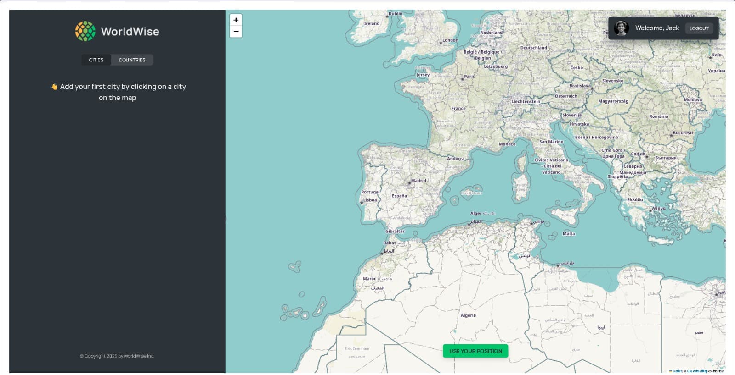Image resolution: width=735 pixels, height=375 pixels.
Task: Zoom out with the minus button
Action: tap(236, 32)
